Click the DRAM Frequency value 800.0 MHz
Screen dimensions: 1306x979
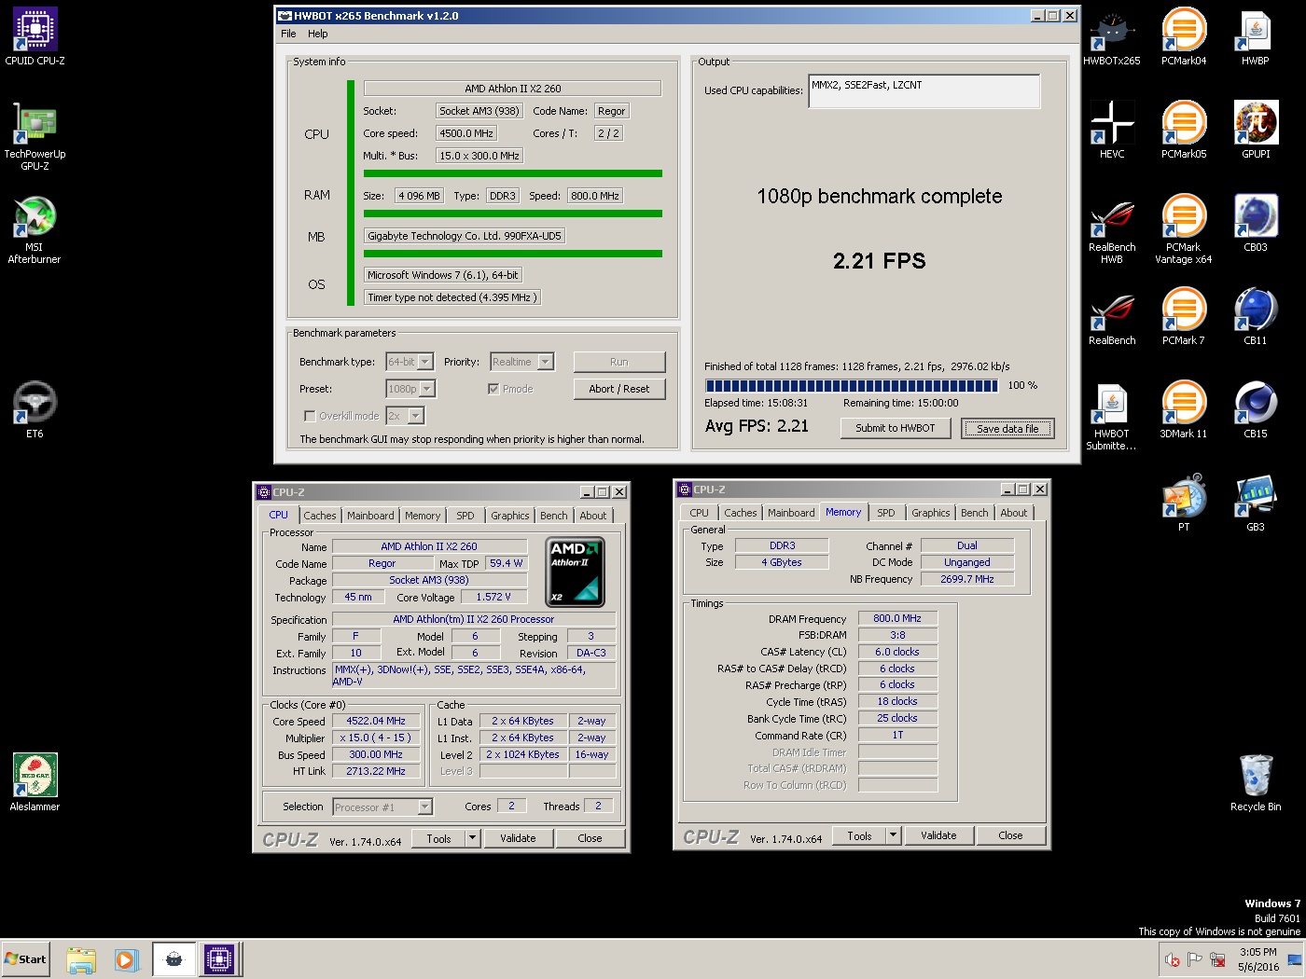click(x=897, y=618)
